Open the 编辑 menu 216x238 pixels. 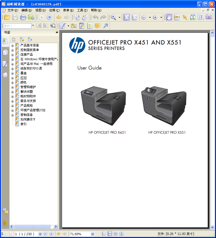click(27, 10)
